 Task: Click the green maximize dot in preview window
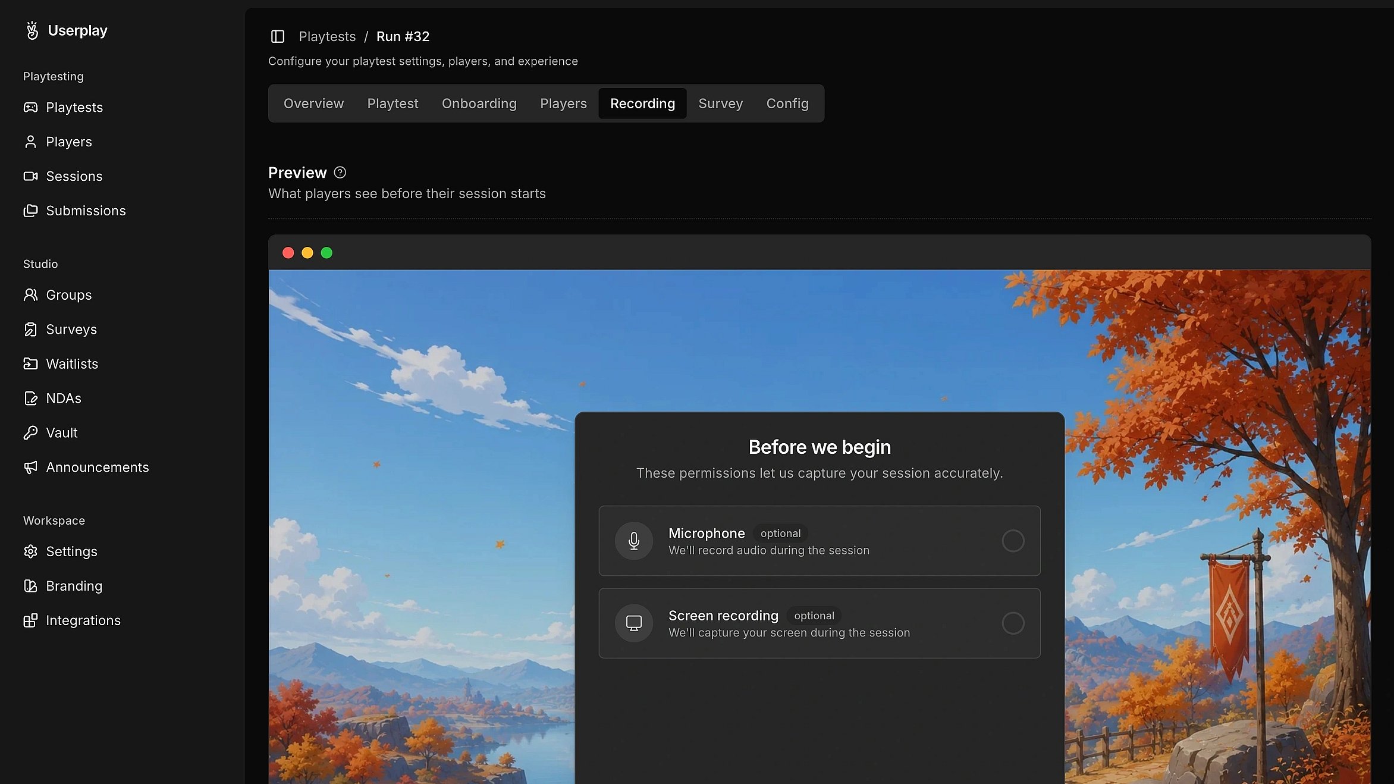point(326,253)
